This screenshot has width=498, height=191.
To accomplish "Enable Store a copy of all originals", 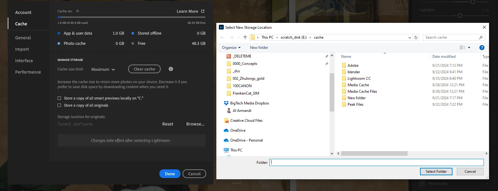I will (59, 105).
